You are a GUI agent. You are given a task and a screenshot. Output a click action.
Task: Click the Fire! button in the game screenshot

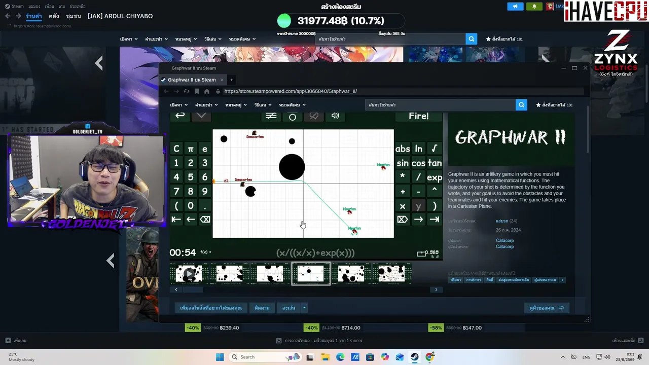click(x=419, y=116)
